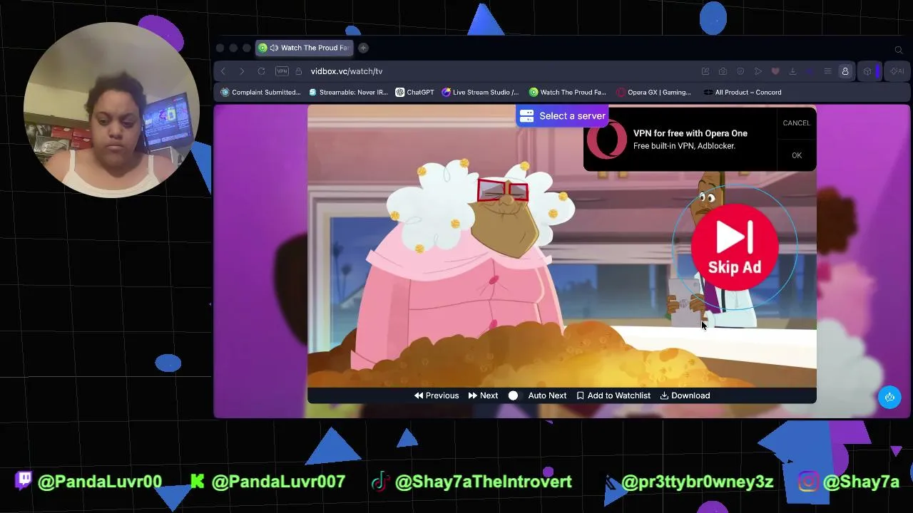Viewport: 913px width, 513px height.
Task: Click the padlock site info icon
Action: pos(298,71)
